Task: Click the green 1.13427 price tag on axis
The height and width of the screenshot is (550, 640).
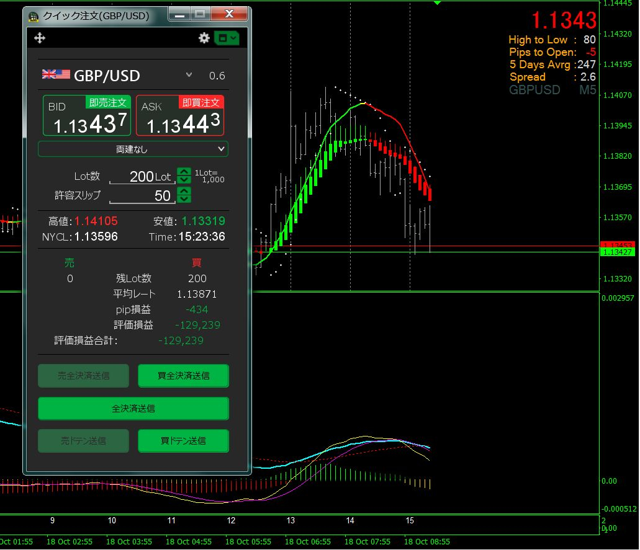Action: (x=618, y=252)
